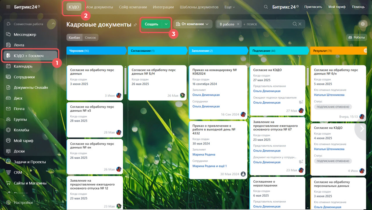Open the От компании dropdown
Image resolution: width=372 pixels, height=210 pixels.
tap(193, 24)
